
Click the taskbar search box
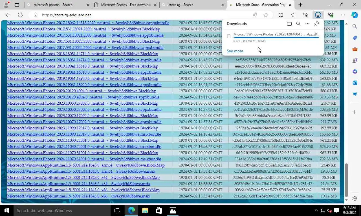pos(62,210)
